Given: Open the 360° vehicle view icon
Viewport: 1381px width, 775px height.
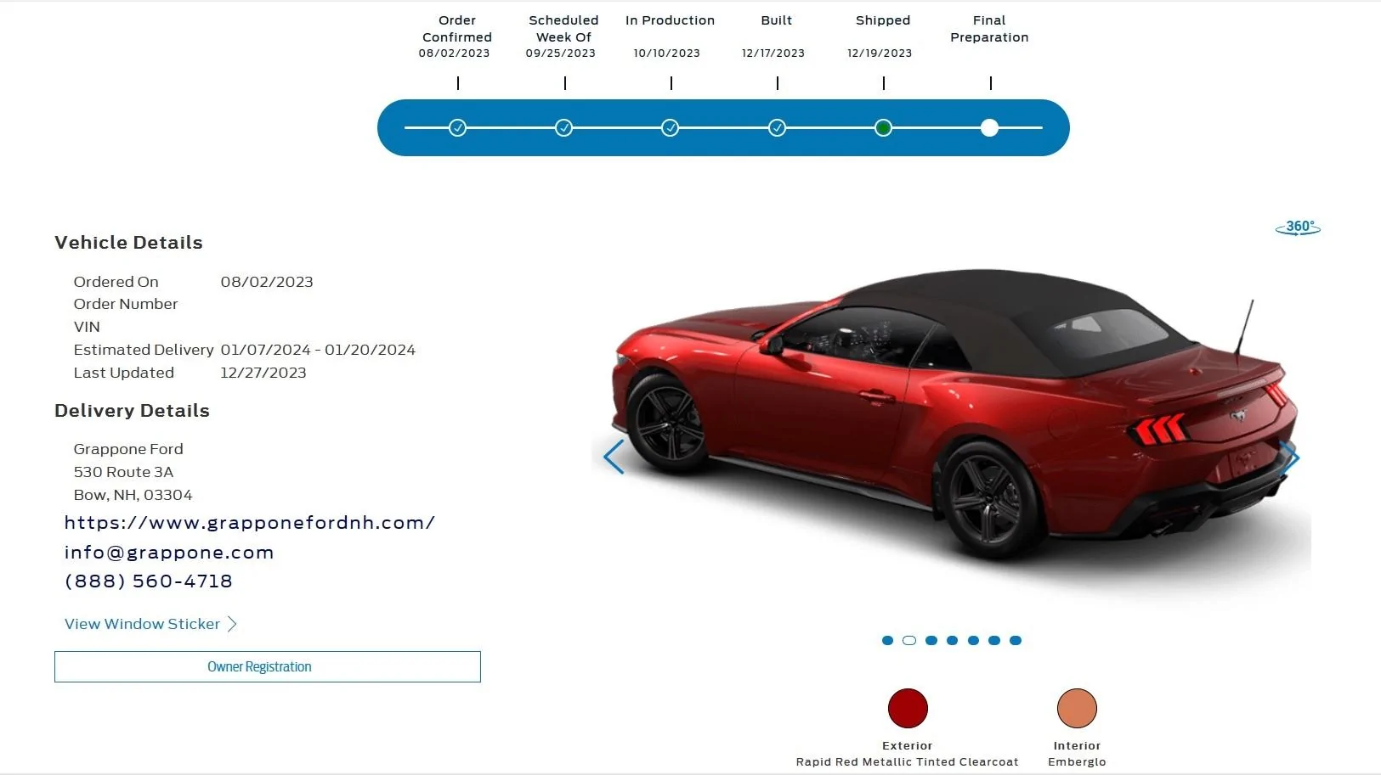Looking at the screenshot, I should pos(1298,227).
